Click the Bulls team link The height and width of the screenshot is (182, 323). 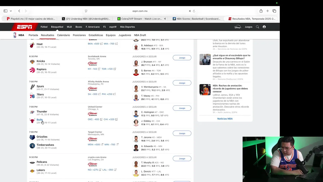[x=40, y=120]
